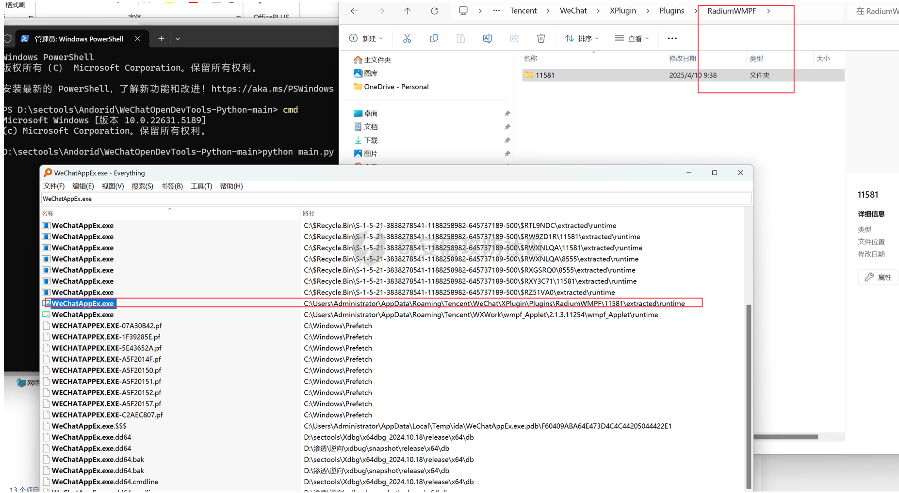Sort Everything results by 路径 column
899x493 pixels.
(x=522, y=213)
